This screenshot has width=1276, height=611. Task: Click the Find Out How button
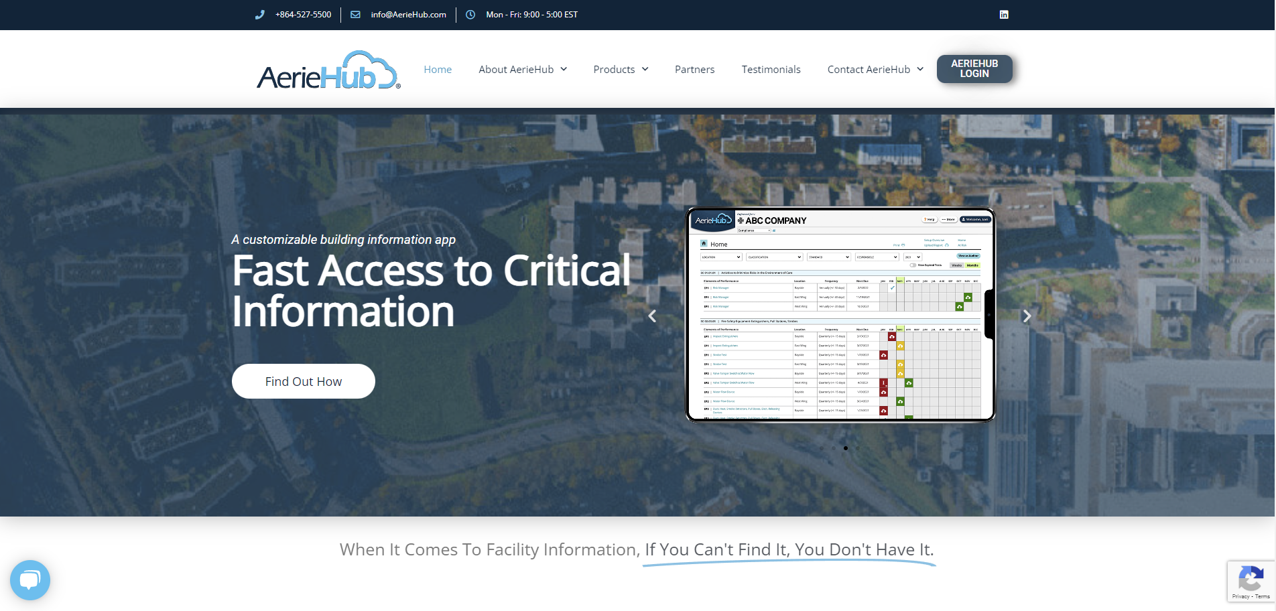pos(304,381)
